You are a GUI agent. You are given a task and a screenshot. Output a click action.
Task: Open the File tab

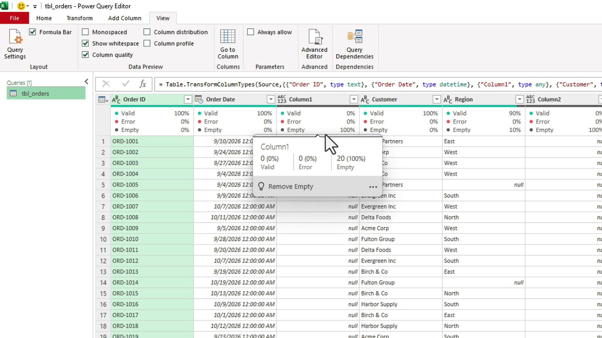(x=14, y=18)
